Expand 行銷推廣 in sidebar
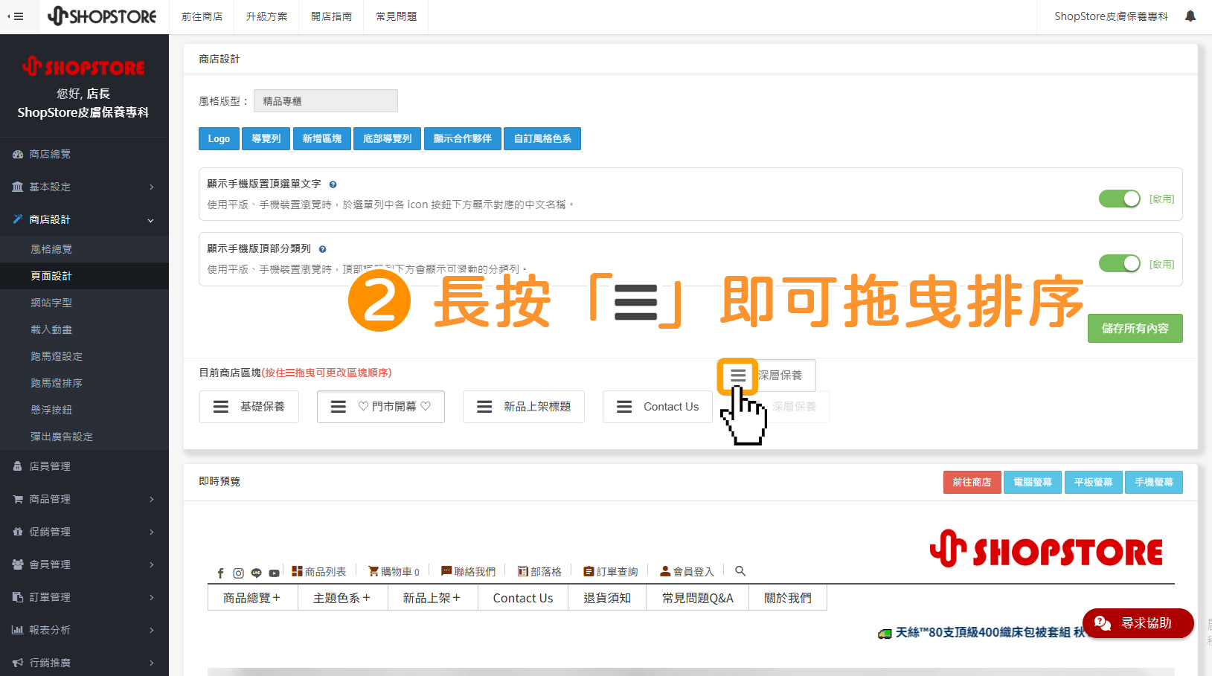Viewport: 1212px width, 676px height. point(84,663)
